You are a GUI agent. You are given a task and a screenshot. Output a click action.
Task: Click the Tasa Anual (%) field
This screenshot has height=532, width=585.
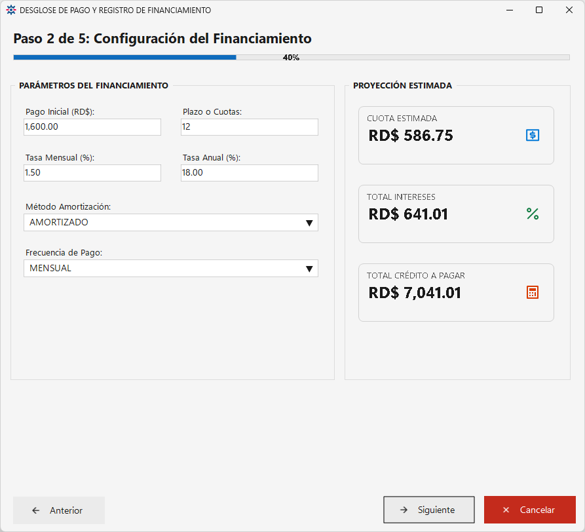249,173
